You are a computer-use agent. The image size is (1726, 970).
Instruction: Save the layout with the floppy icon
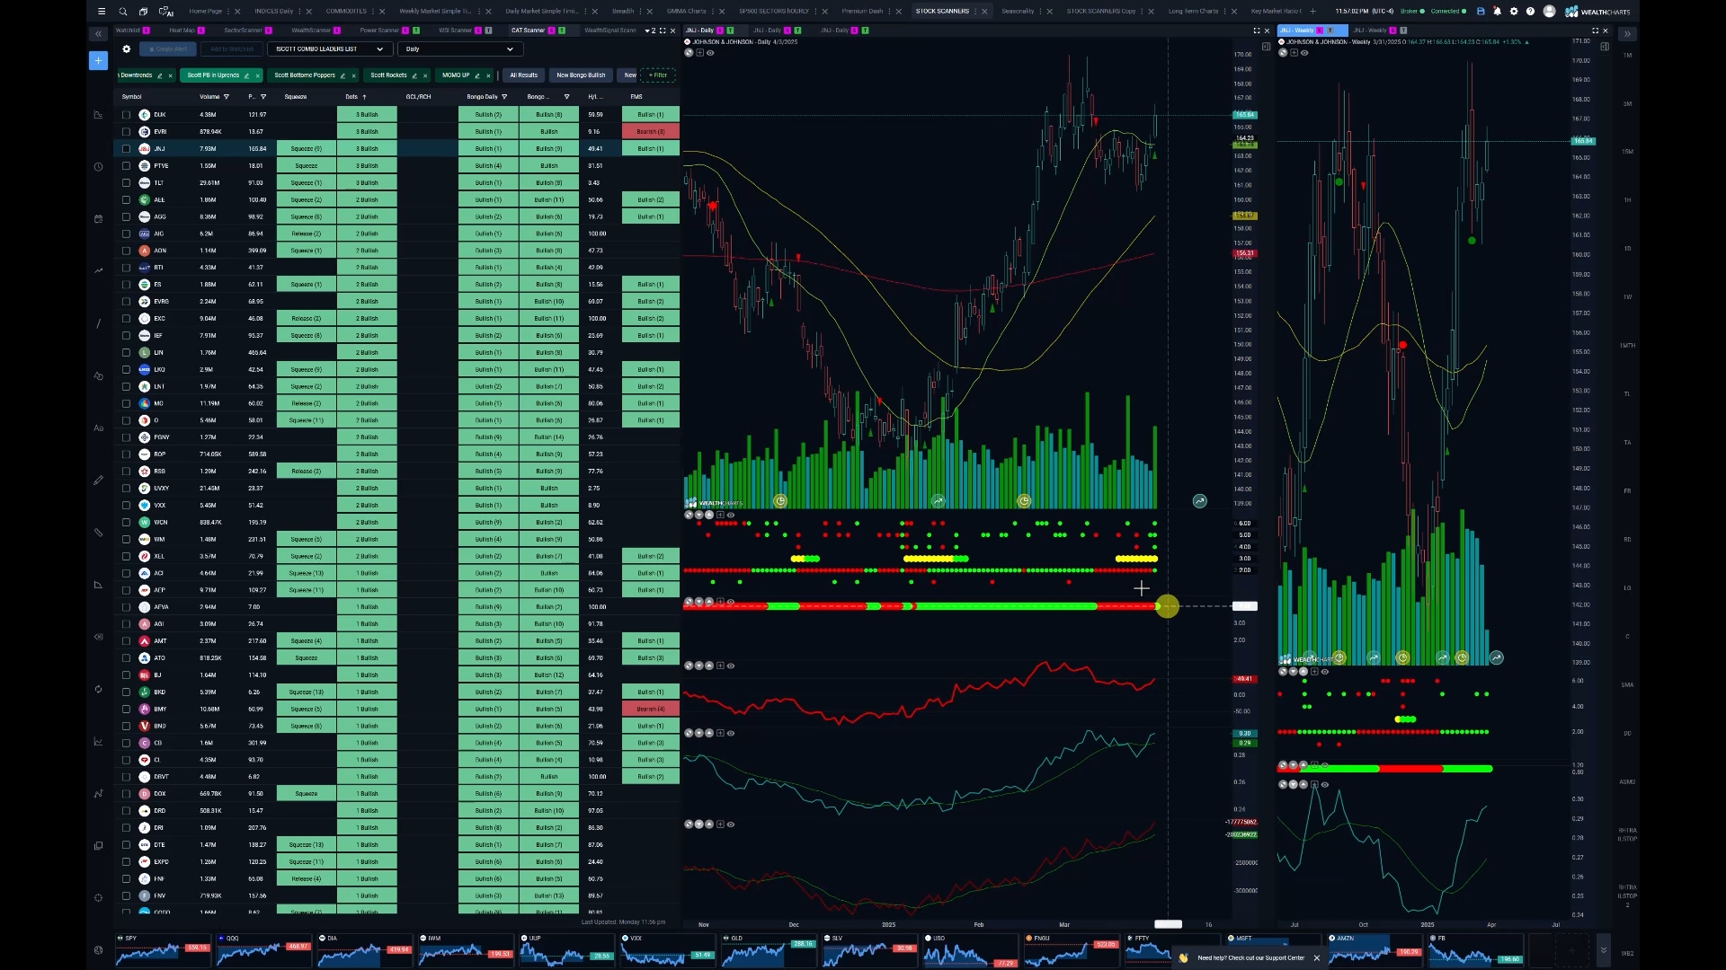tap(1481, 12)
